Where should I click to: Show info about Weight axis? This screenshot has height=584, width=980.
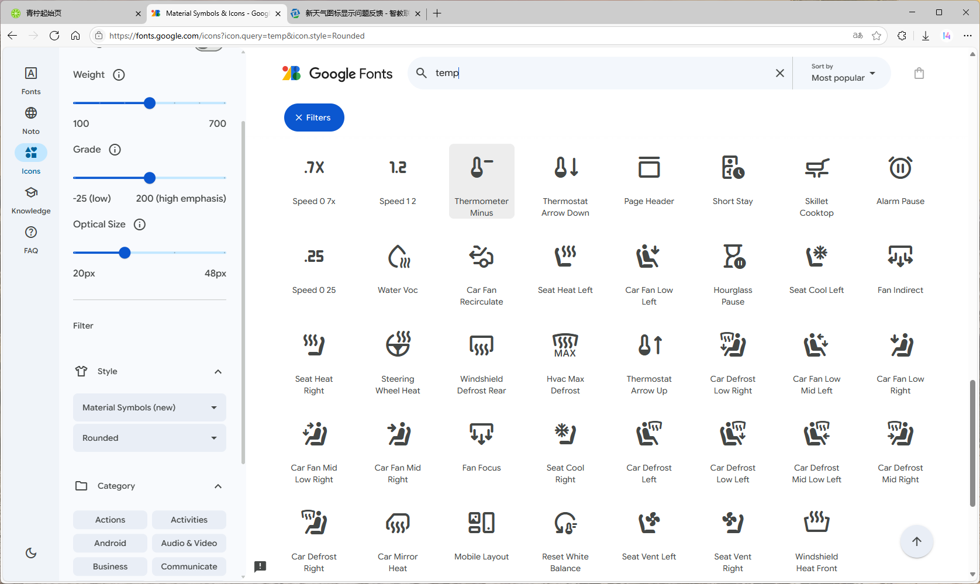(119, 75)
